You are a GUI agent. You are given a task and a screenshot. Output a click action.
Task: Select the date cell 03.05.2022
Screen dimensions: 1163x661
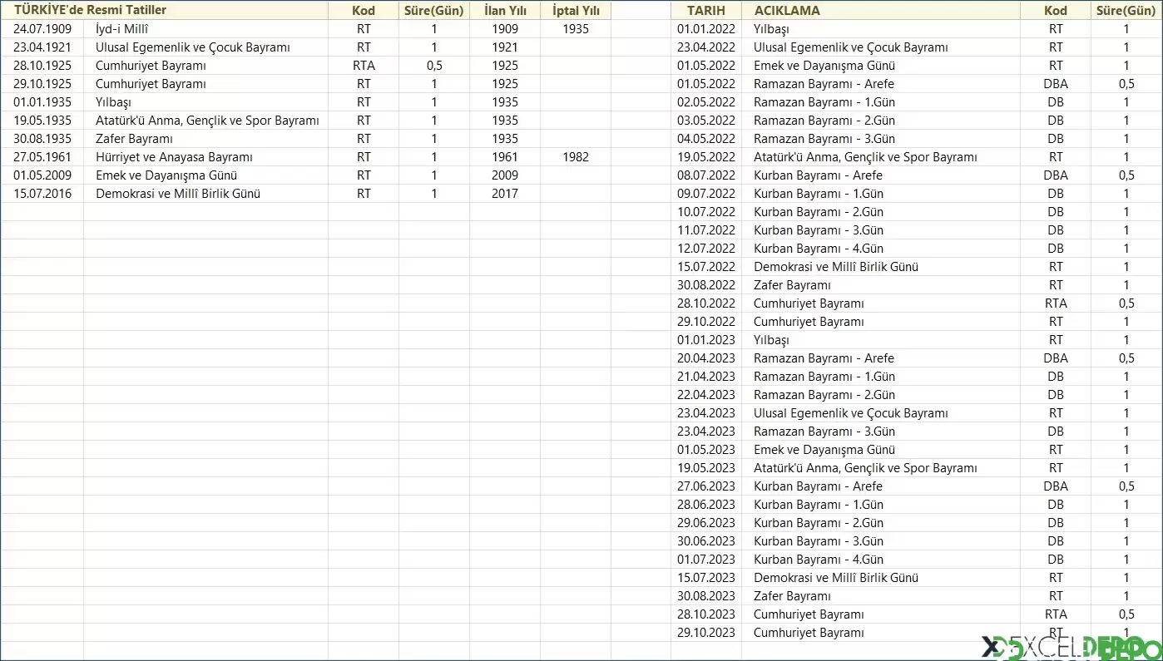(706, 121)
